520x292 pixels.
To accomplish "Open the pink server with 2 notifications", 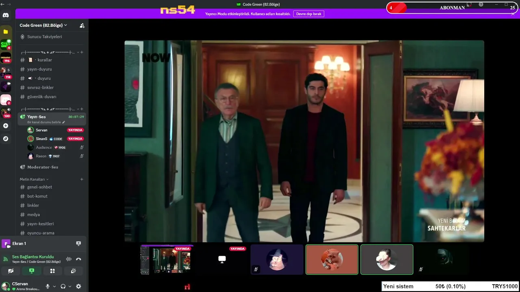I will tap(6, 99).
